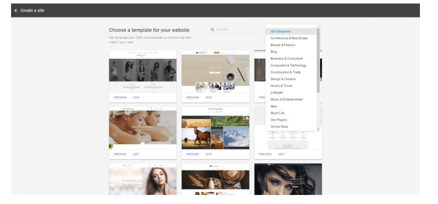The width and height of the screenshot is (438, 204).
Task: Edit the template below the category dropdown
Action: click(x=281, y=154)
